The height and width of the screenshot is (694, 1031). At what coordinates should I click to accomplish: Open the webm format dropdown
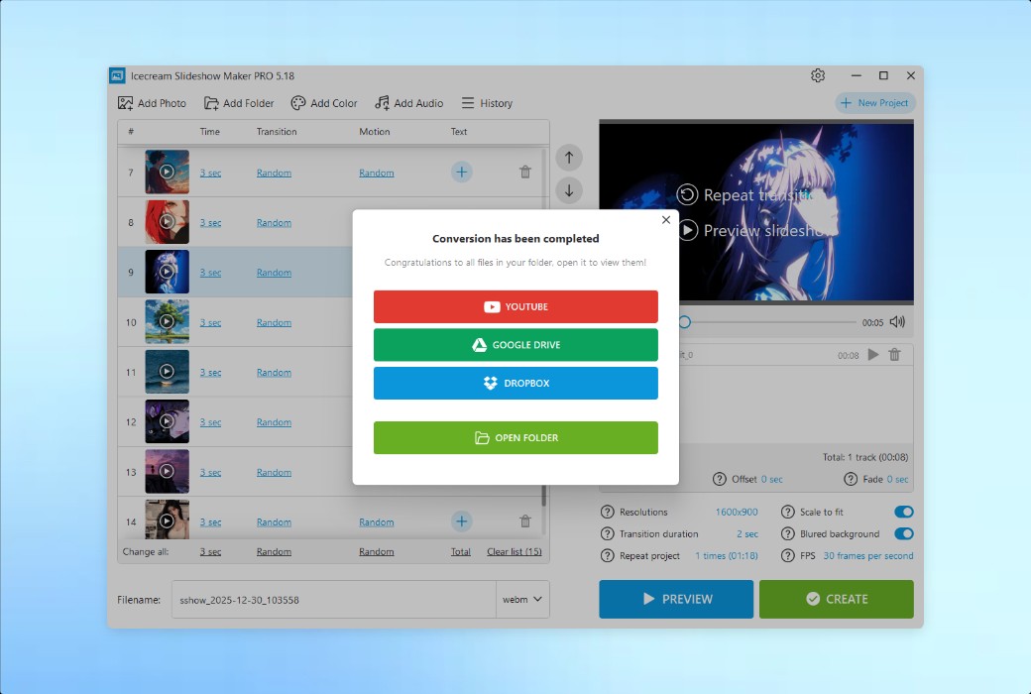click(522, 599)
